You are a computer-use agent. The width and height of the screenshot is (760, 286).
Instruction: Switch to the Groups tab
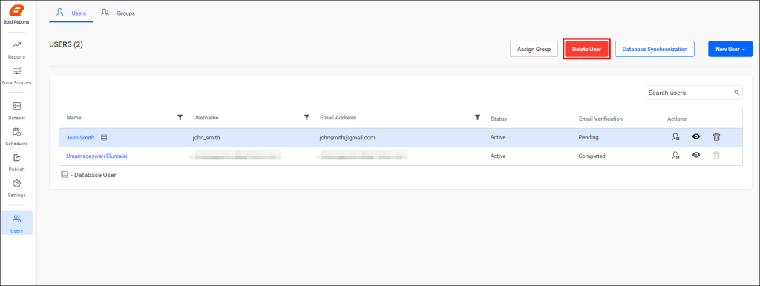pos(118,13)
